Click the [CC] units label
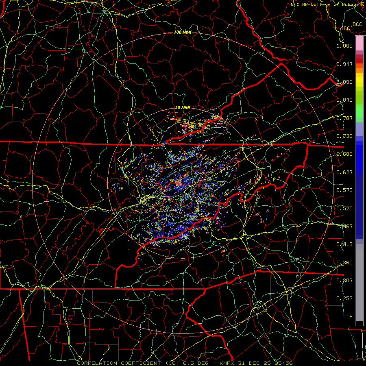Screen dimensions: 366x366 347,28
